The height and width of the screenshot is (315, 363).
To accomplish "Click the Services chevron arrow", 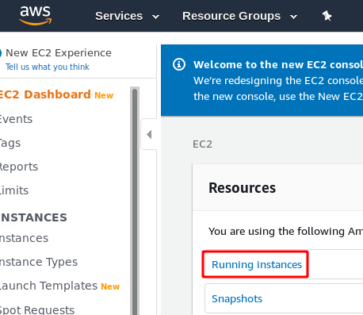I will tap(156, 17).
